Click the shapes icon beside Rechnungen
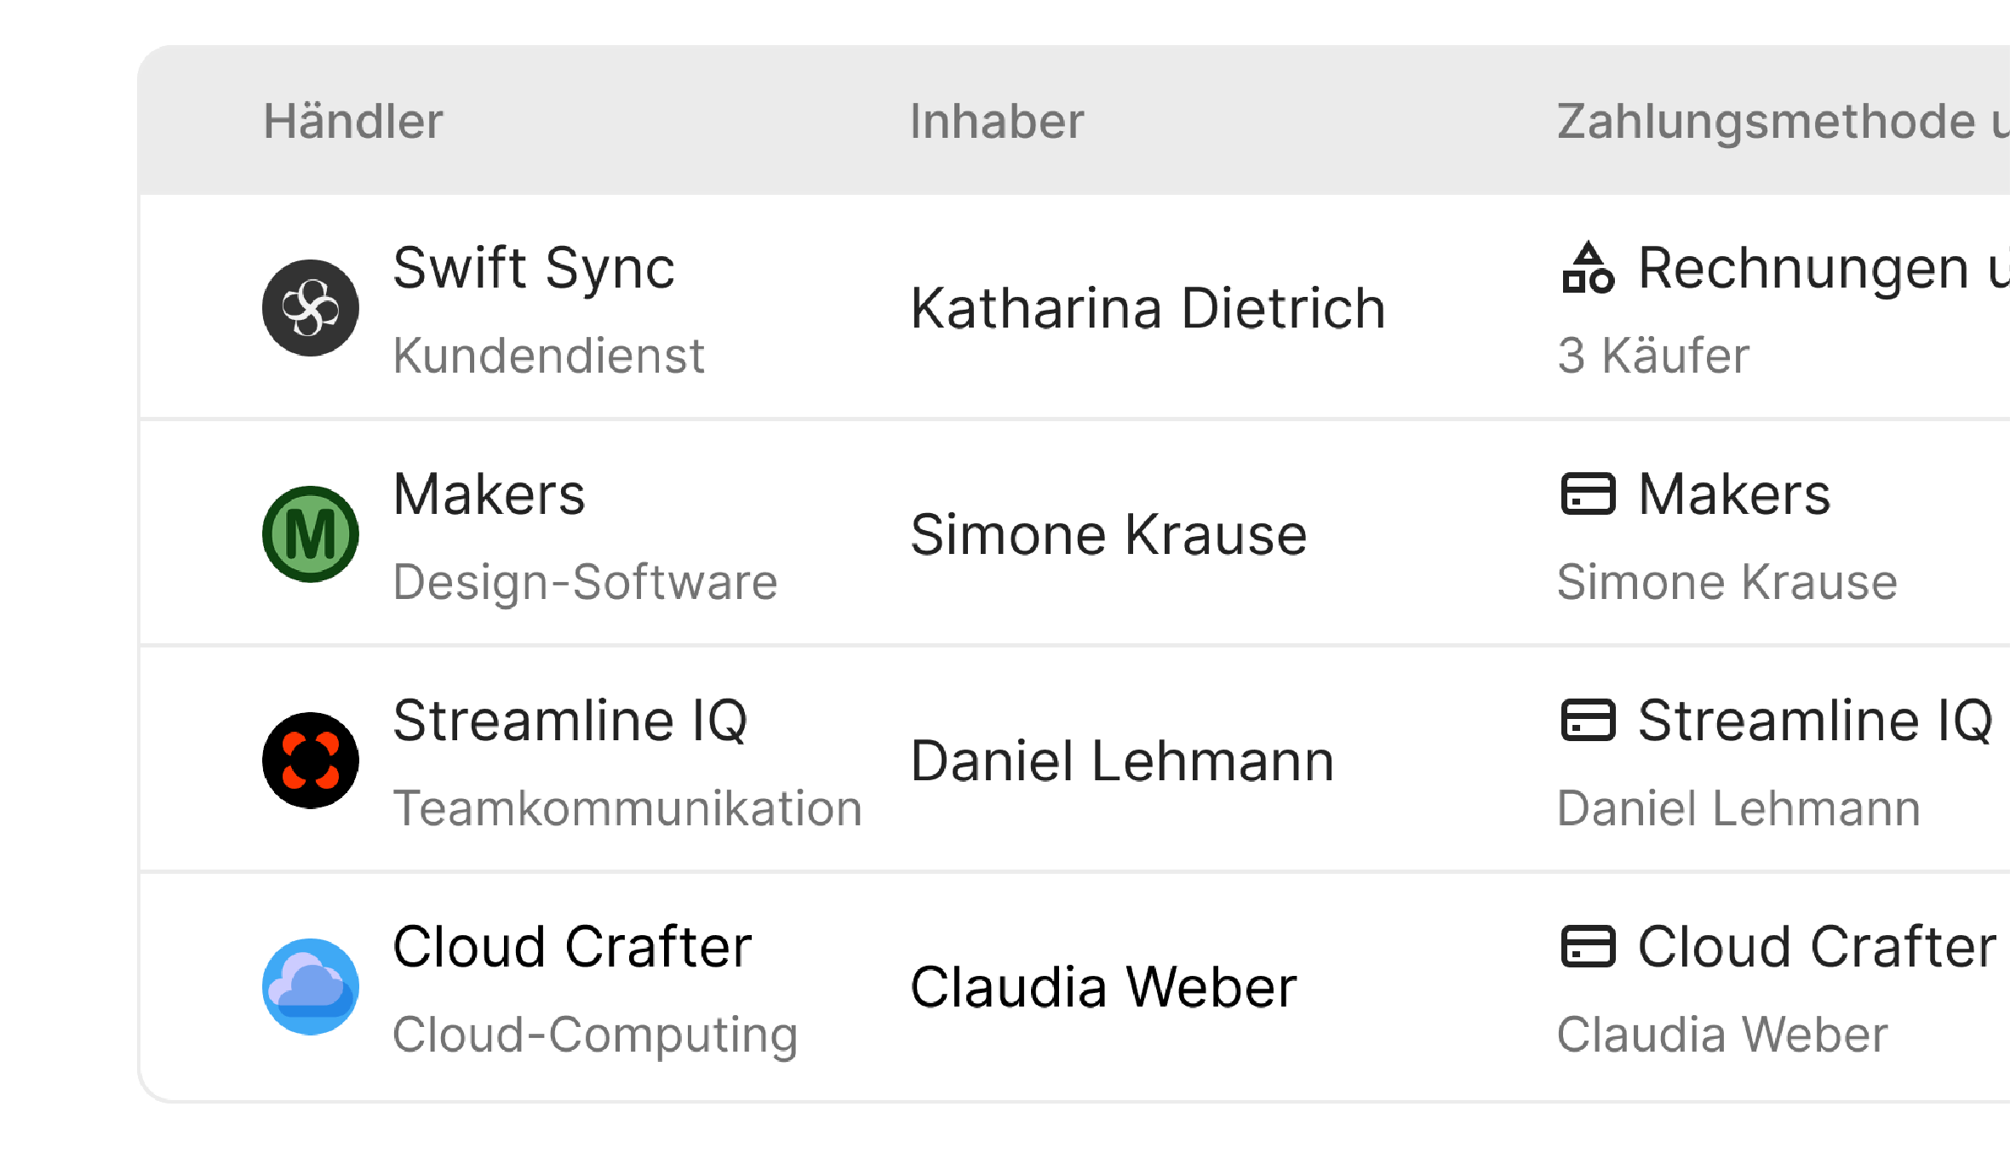 point(1588,269)
